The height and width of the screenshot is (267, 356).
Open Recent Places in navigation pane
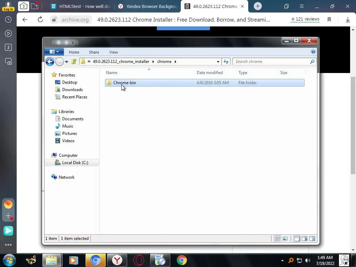pyautogui.click(x=75, y=97)
